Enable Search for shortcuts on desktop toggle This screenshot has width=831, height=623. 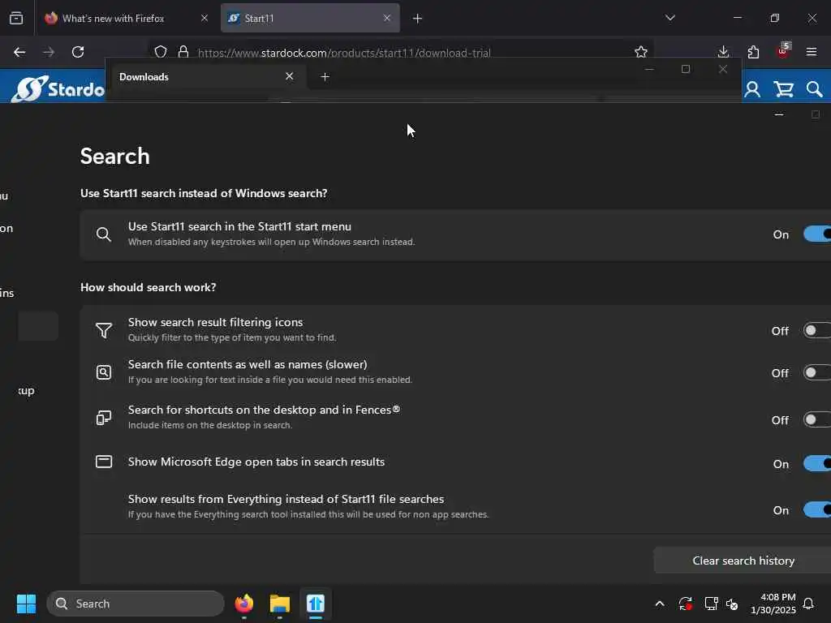click(816, 419)
